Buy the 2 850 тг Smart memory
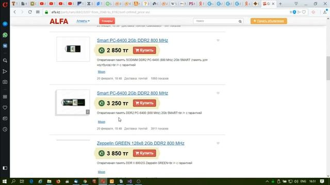Screen dimensions: 330x185 [x=144, y=50]
